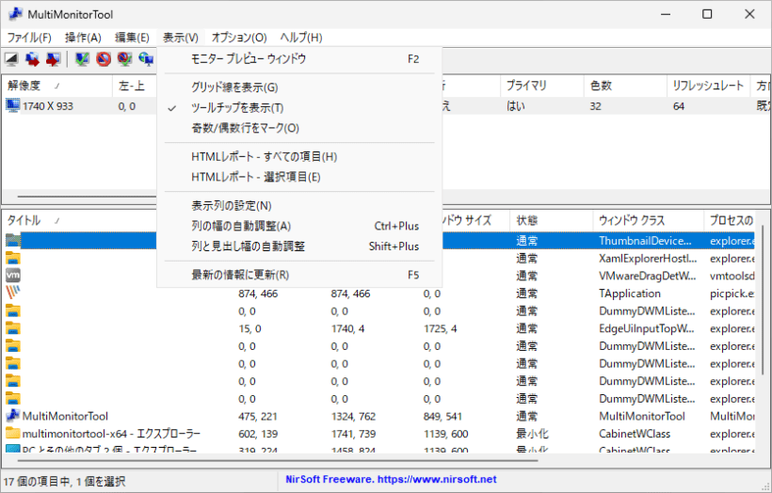The width and height of the screenshot is (772, 493).
Task: Click globe and monitor toolbar icon
Action: [x=146, y=59]
